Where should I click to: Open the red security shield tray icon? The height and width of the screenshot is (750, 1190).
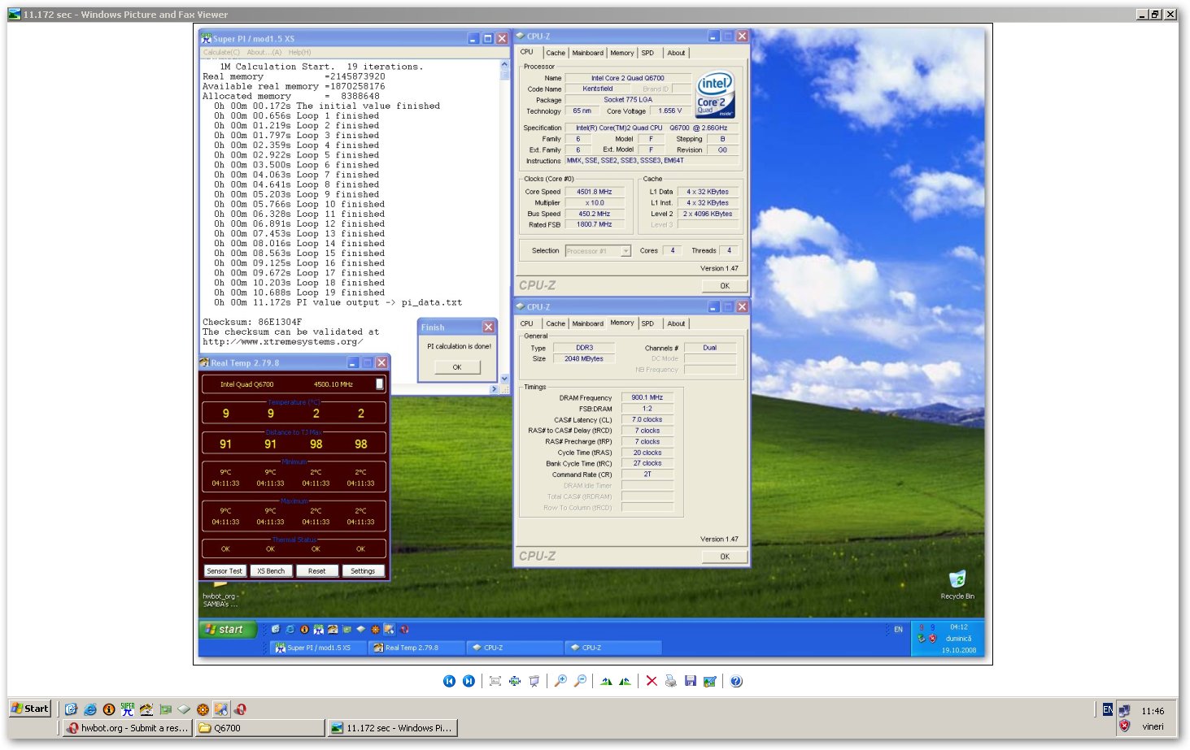tap(1124, 726)
